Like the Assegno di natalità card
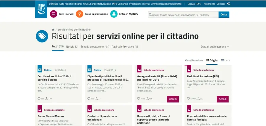The height and width of the screenshot is (126, 266). click(139, 99)
